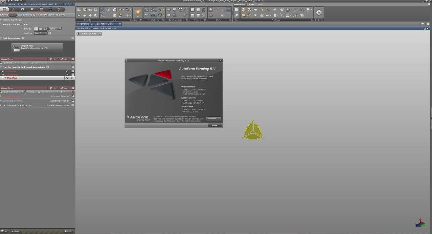Screen dimensions: 432x234
Task: Open the Part Type Inner Panel dropdown
Action: click(x=41, y=33)
